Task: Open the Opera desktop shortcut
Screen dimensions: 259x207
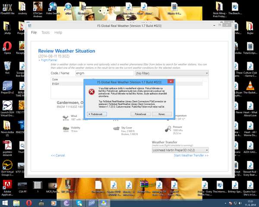Action: tap(7, 47)
